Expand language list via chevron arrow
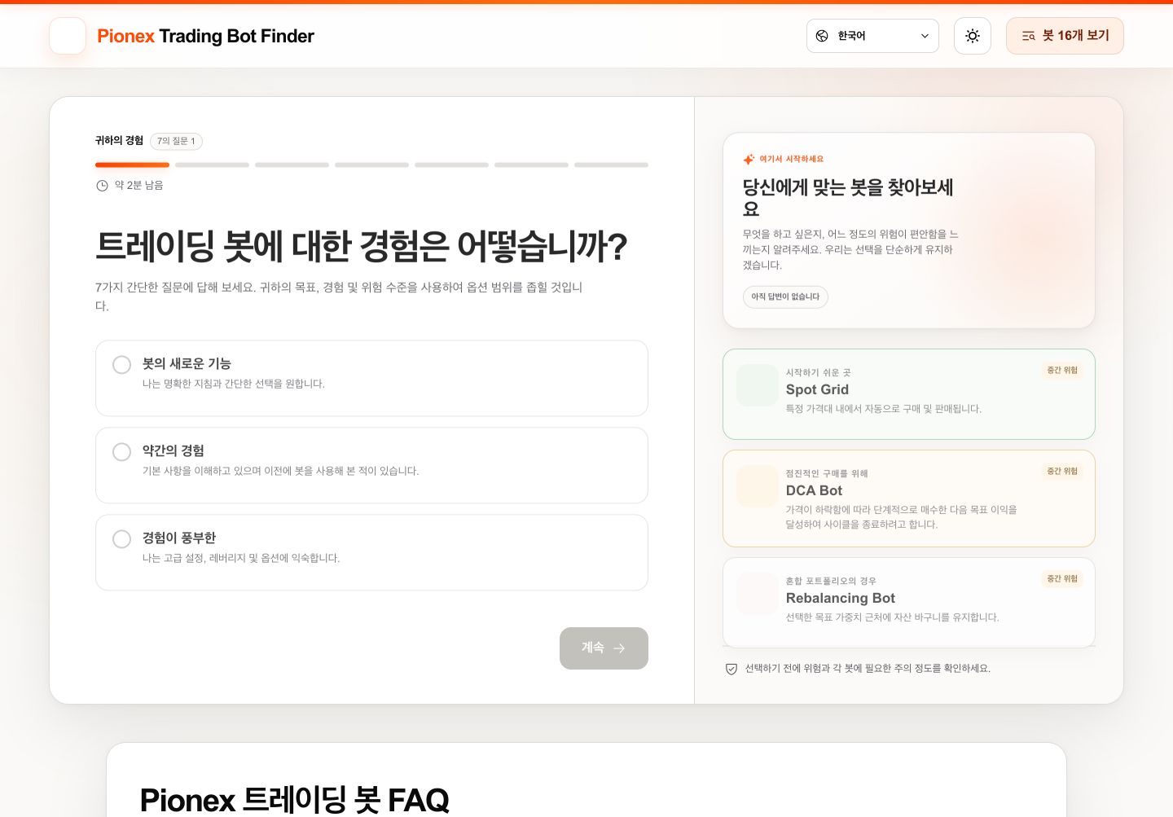This screenshot has width=1173, height=817. point(925,36)
